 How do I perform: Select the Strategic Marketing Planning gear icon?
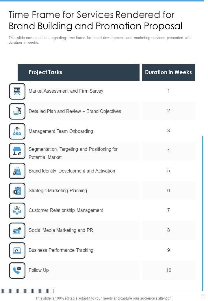(x=17, y=191)
